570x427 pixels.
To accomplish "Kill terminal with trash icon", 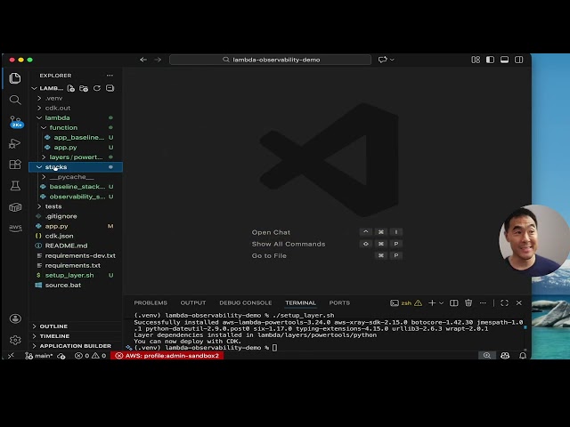I will click(468, 302).
